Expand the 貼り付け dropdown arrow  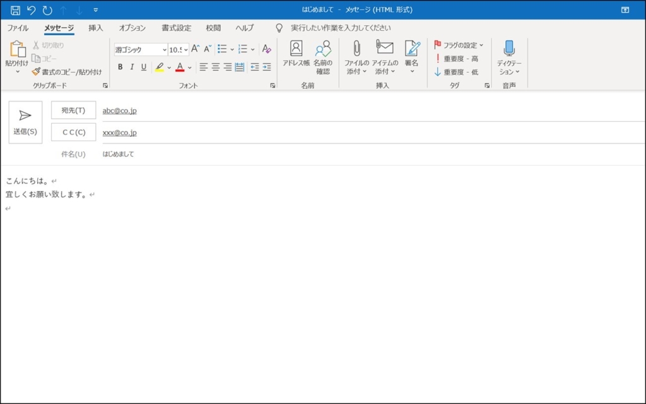(x=17, y=72)
